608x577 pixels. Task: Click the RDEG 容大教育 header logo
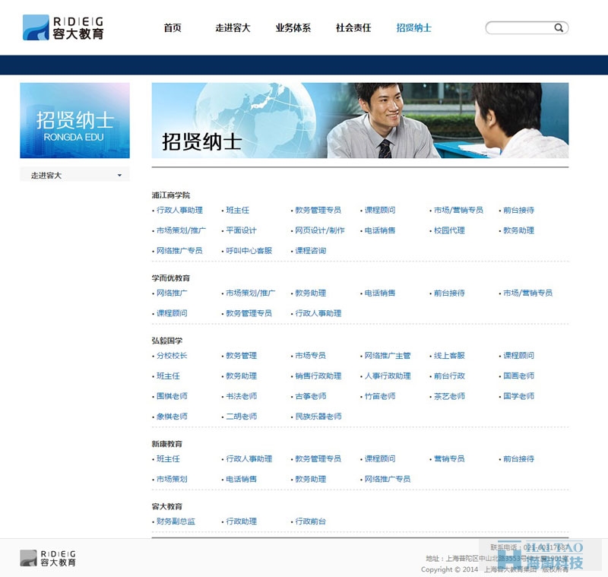pos(63,27)
